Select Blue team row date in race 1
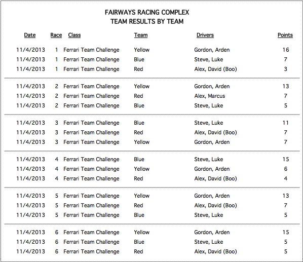This screenshot has width=303, height=262. 30,59
